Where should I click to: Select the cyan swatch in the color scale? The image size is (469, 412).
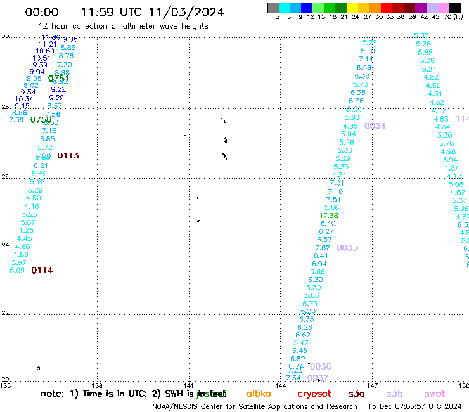point(285,8)
